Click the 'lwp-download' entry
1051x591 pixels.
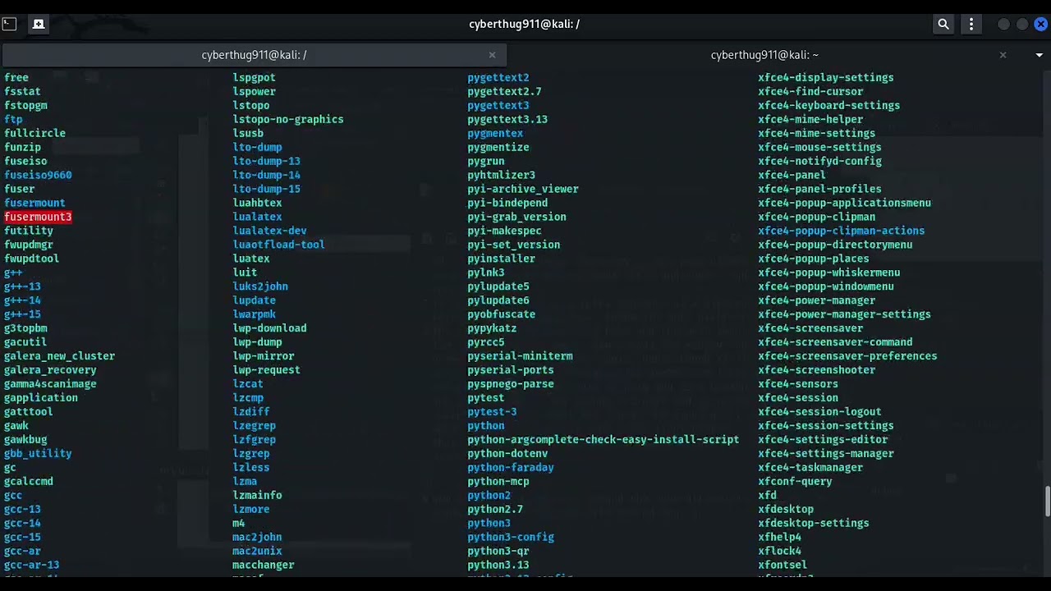point(269,328)
